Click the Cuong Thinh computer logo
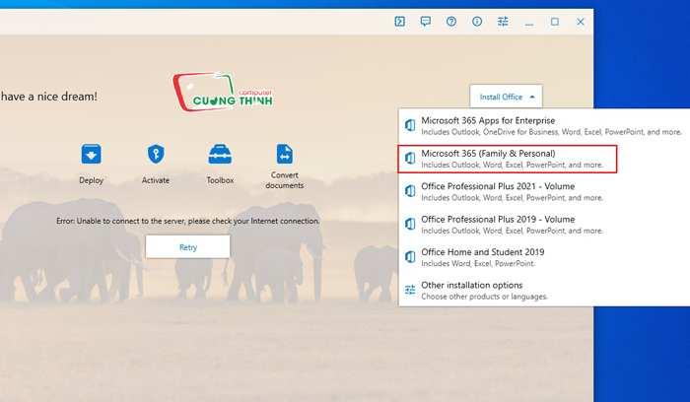 click(223, 92)
